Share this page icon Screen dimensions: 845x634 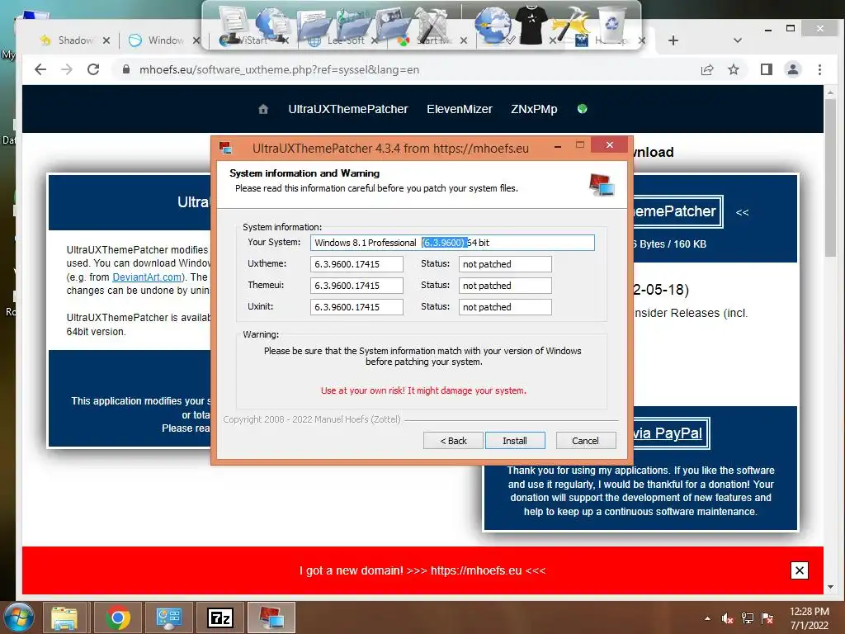point(707,69)
